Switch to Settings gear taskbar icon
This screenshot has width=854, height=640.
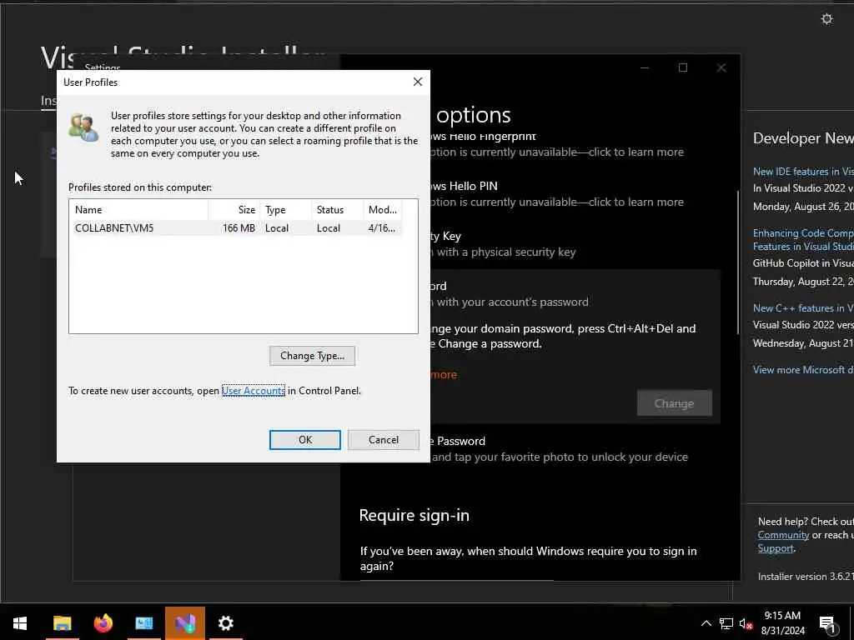[226, 623]
